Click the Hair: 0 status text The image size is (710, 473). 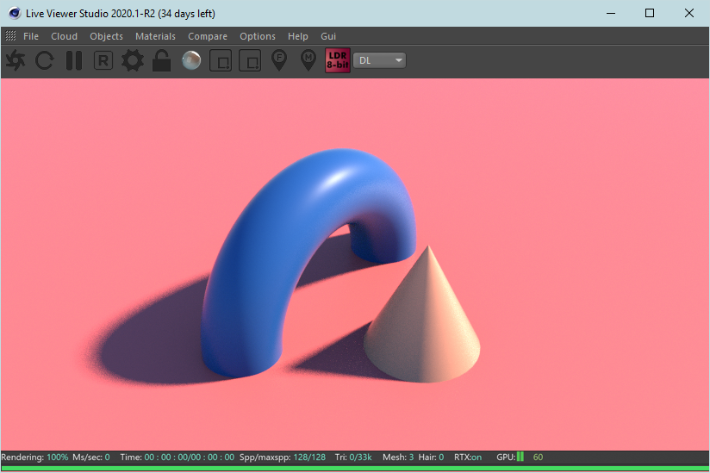(431, 457)
